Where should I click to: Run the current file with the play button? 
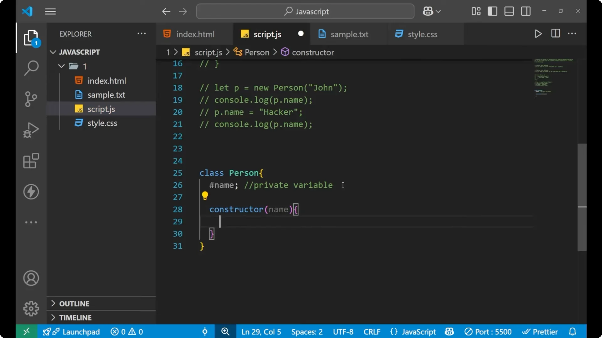pos(538,34)
